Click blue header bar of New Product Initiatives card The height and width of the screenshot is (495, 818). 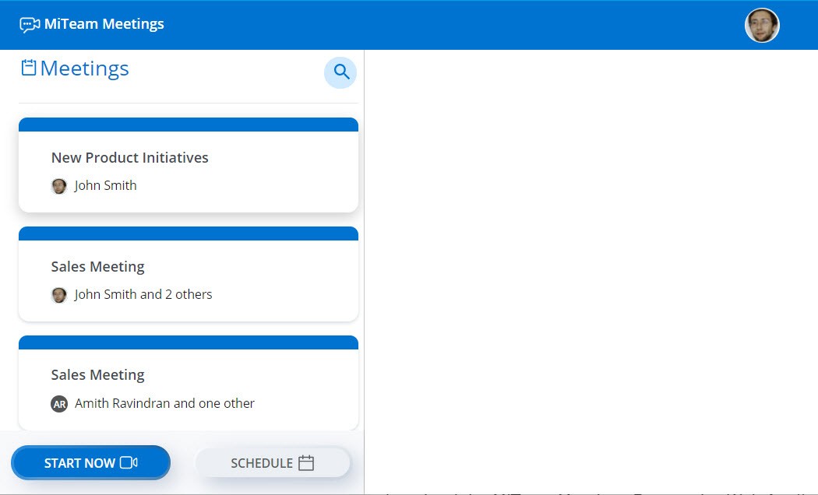coord(188,125)
